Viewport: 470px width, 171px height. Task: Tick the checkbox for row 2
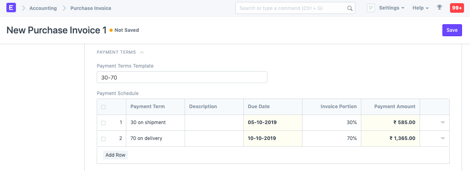click(x=104, y=139)
